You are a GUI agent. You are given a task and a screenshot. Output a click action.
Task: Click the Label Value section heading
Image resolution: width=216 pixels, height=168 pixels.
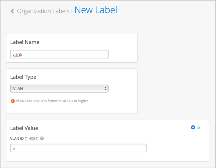pyautogui.click(x=24, y=128)
